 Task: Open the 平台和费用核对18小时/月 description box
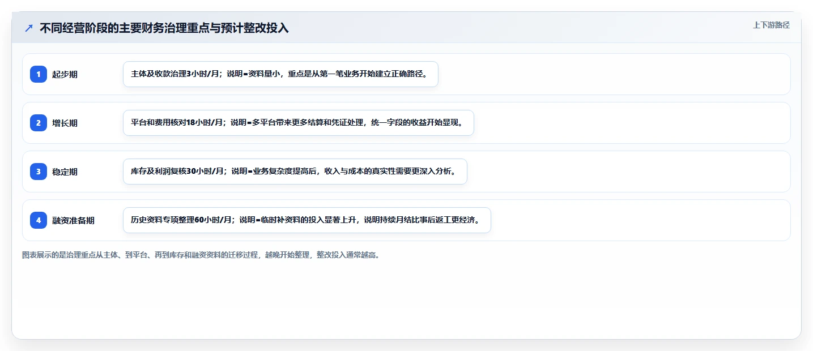coord(298,123)
